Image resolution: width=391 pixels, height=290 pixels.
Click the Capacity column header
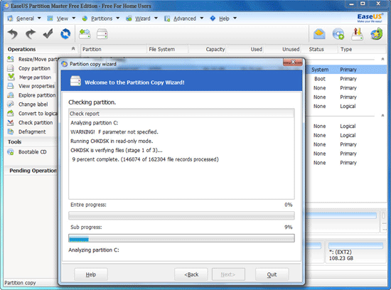(207, 49)
